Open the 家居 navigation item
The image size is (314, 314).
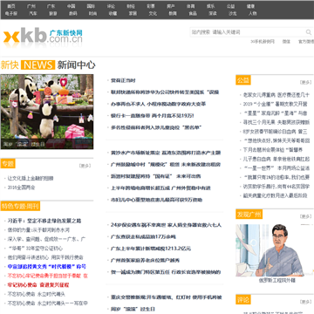point(133,13)
